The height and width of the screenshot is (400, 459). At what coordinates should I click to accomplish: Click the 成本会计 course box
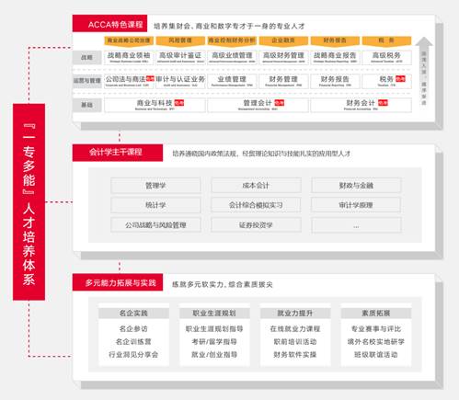point(256,186)
